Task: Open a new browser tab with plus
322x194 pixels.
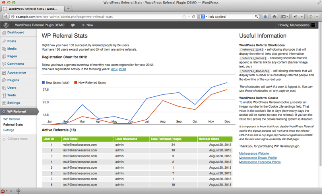Action: [68, 8]
